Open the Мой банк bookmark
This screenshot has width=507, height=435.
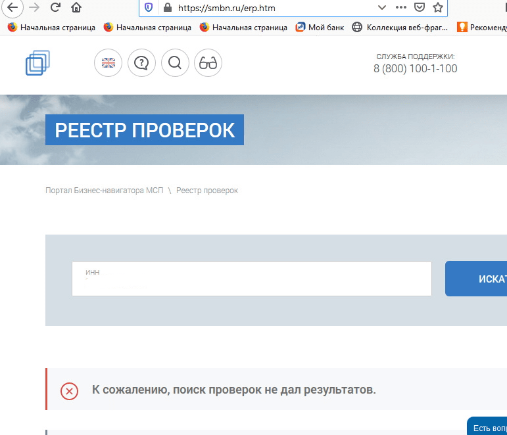(320, 28)
